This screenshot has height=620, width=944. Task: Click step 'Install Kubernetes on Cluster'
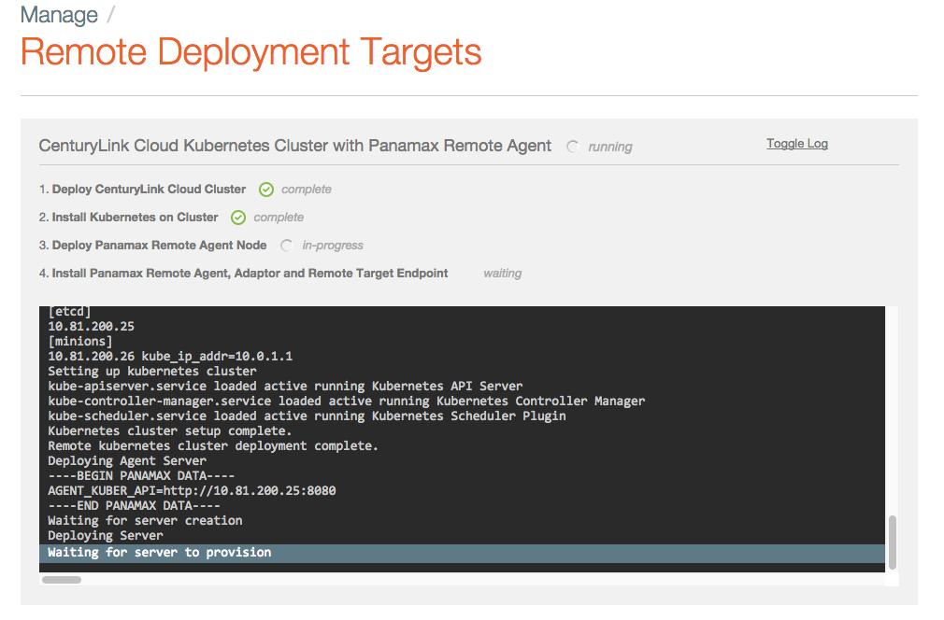135,217
